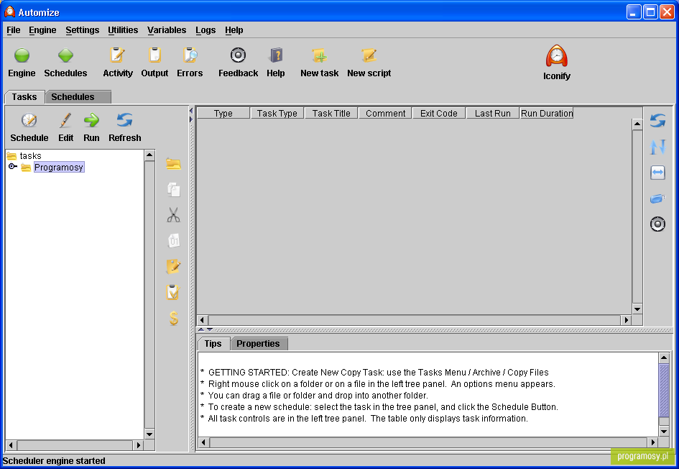This screenshot has width=679, height=469.
Task: Open the Utilities menu
Action: [x=123, y=30]
